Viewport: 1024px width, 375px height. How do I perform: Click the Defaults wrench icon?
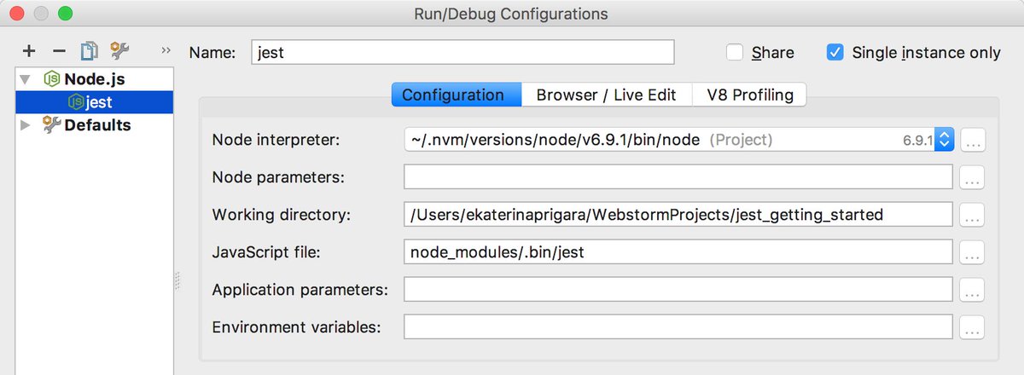coord(52,125)
